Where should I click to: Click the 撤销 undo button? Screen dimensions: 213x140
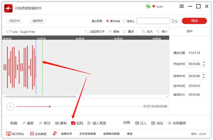[114, 32]
